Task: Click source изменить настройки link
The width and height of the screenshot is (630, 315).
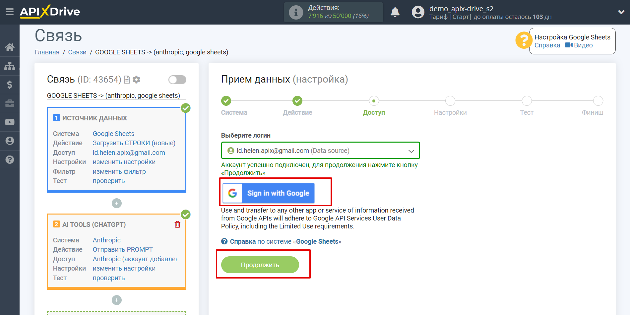Action: (x=124, y=162)
